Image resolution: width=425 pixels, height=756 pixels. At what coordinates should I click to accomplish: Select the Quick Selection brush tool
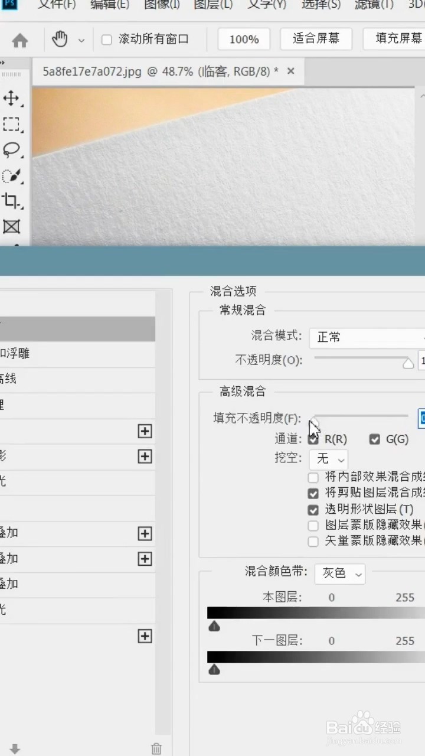click(11, 175)
